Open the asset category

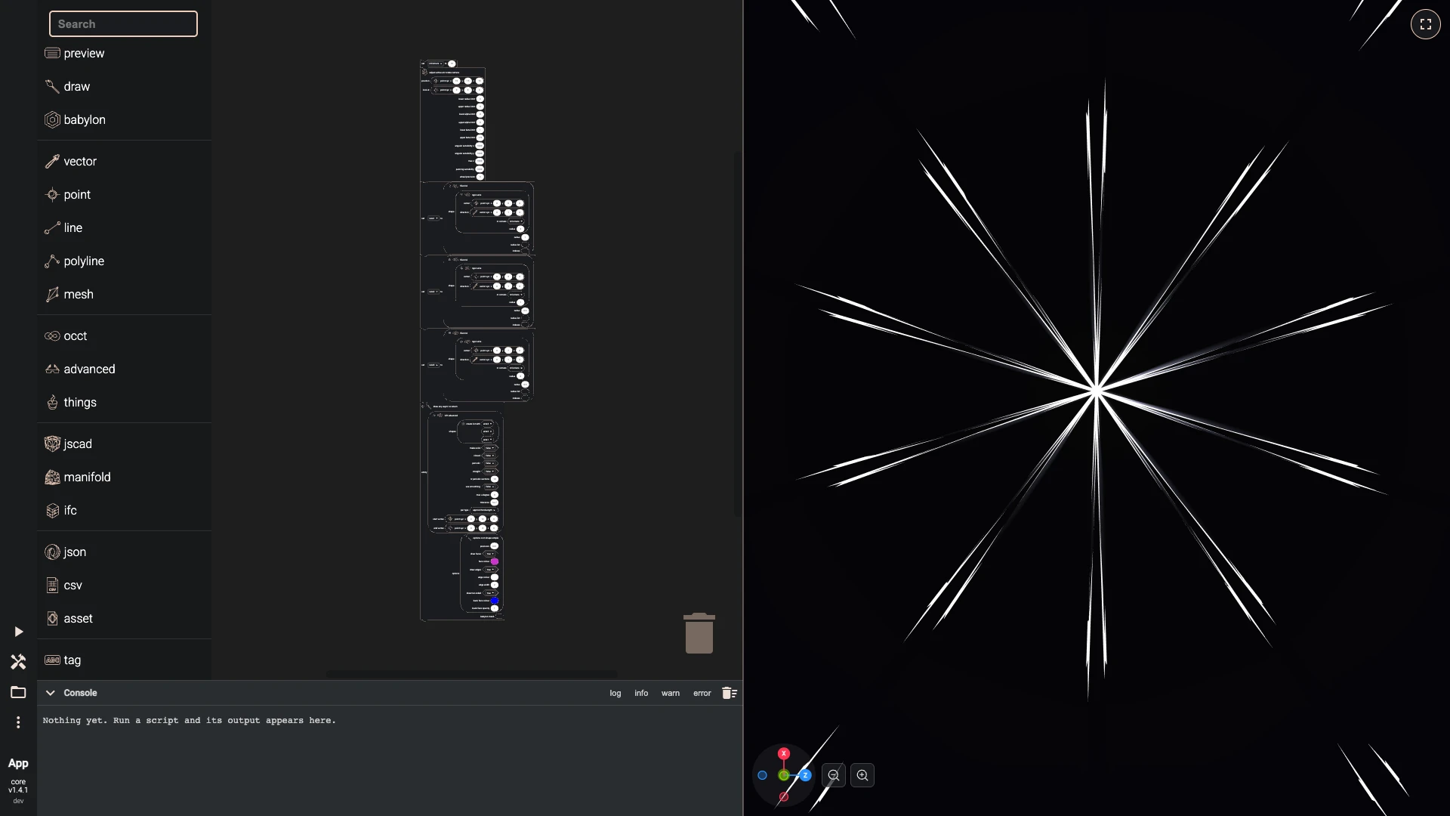124,618
